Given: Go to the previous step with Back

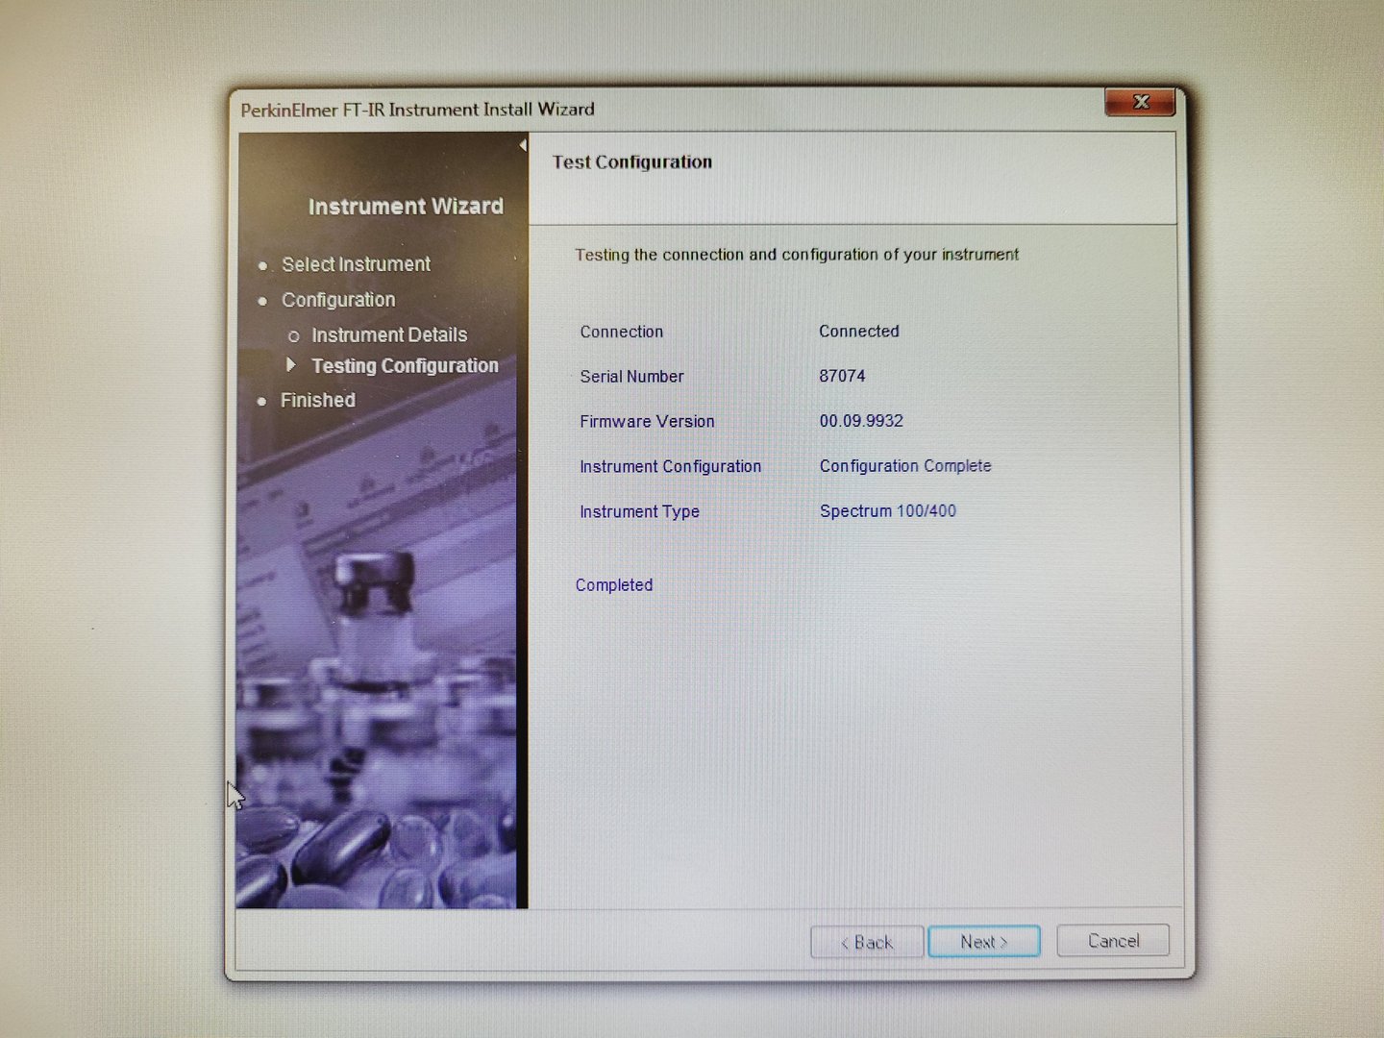Looking at the screenshot, I should (867, 942).
